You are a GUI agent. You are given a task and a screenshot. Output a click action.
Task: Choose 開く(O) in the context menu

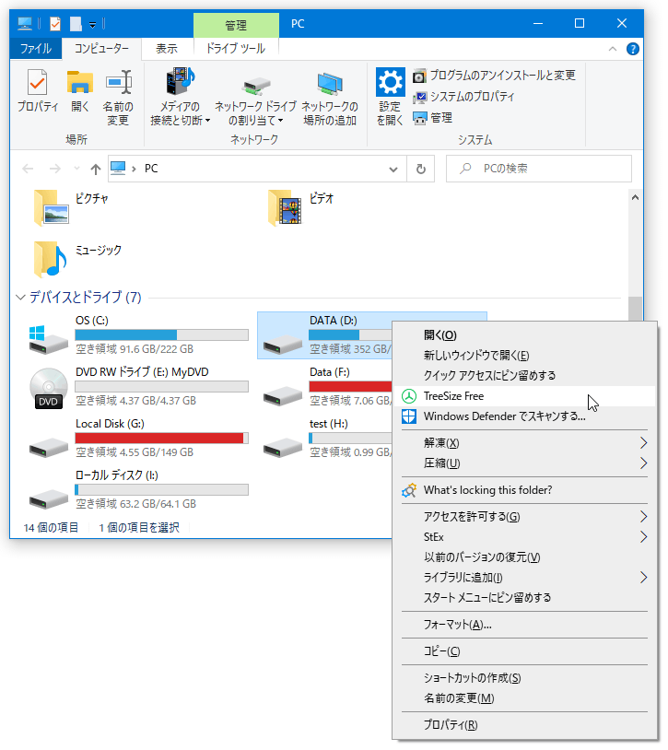[524, 335]
